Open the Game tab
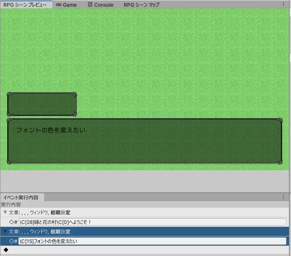The height and width of the screenshot is (256, 291). (x=66, y=5)
